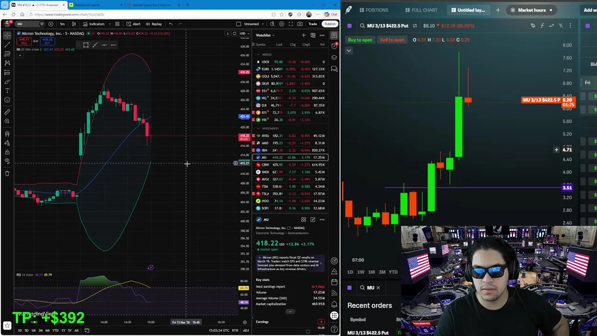The height and width of the screenshot is (336, 597).
Task: Open the 5m interval dropdown
Action: point(62,24)
